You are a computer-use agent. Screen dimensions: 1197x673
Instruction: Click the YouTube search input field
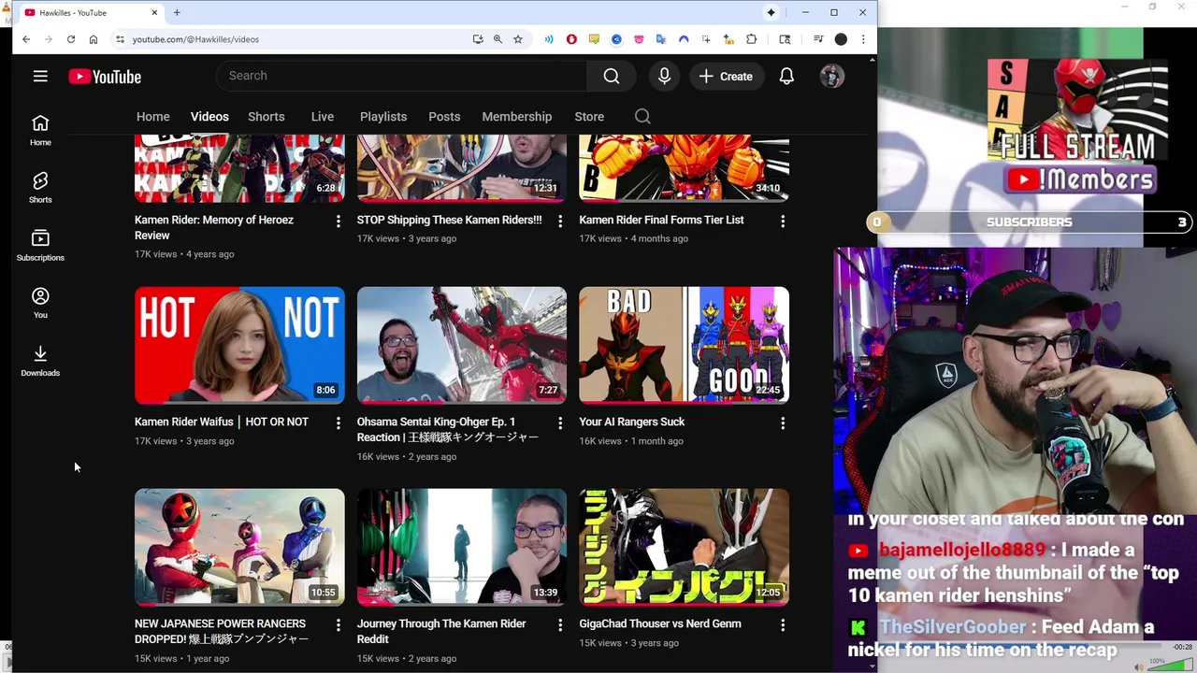(x=402, y=76)
